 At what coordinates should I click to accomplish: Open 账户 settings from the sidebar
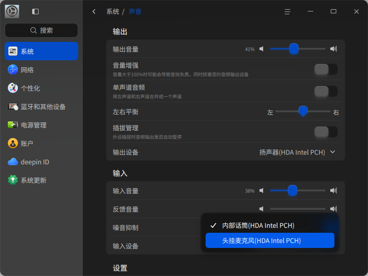pos(41,143)
